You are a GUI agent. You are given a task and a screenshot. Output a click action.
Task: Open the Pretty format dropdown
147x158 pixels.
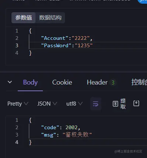point(18,104)
